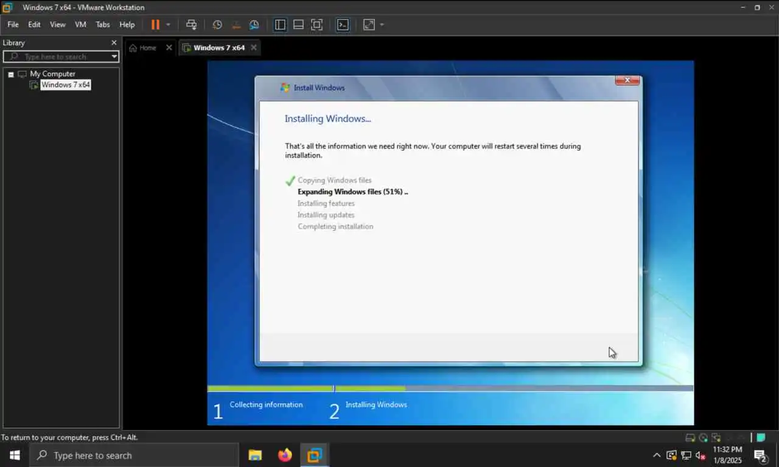
Task: Click the stretch guest display icon
Action: pos(369,25)
